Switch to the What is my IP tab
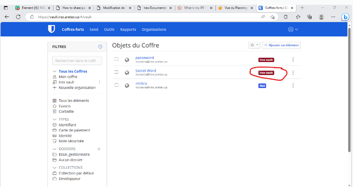353x187 pixels. pos(195,8)
